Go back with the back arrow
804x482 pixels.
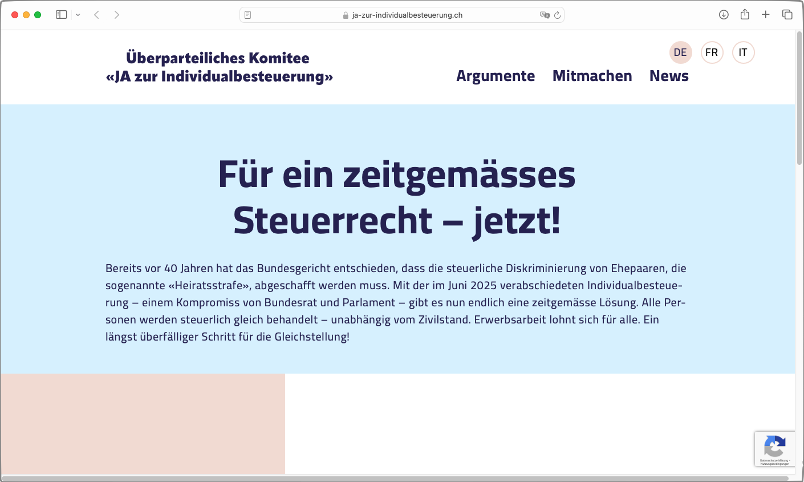tap(97, 15)
